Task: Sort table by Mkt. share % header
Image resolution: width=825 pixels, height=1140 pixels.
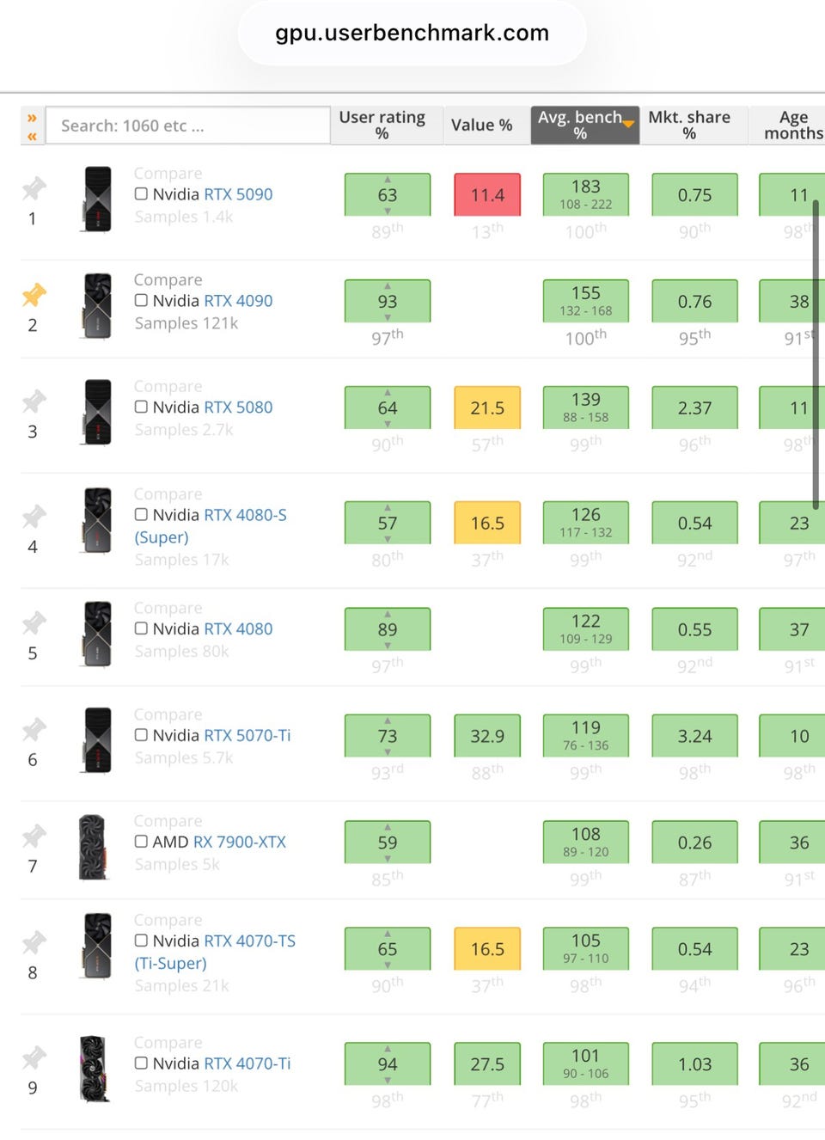Action: pyautogui.click(x=689, y=126)
